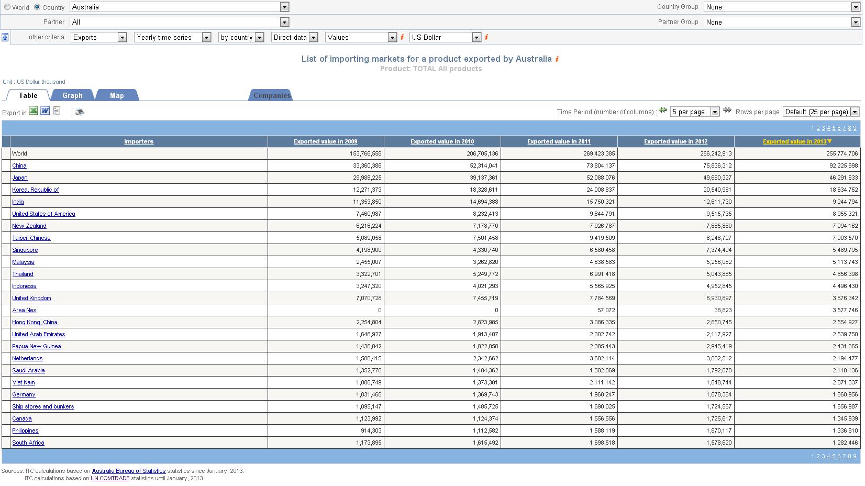
Task: Open the 5 per page columns dropdown
Action: (x=695, y=112)
